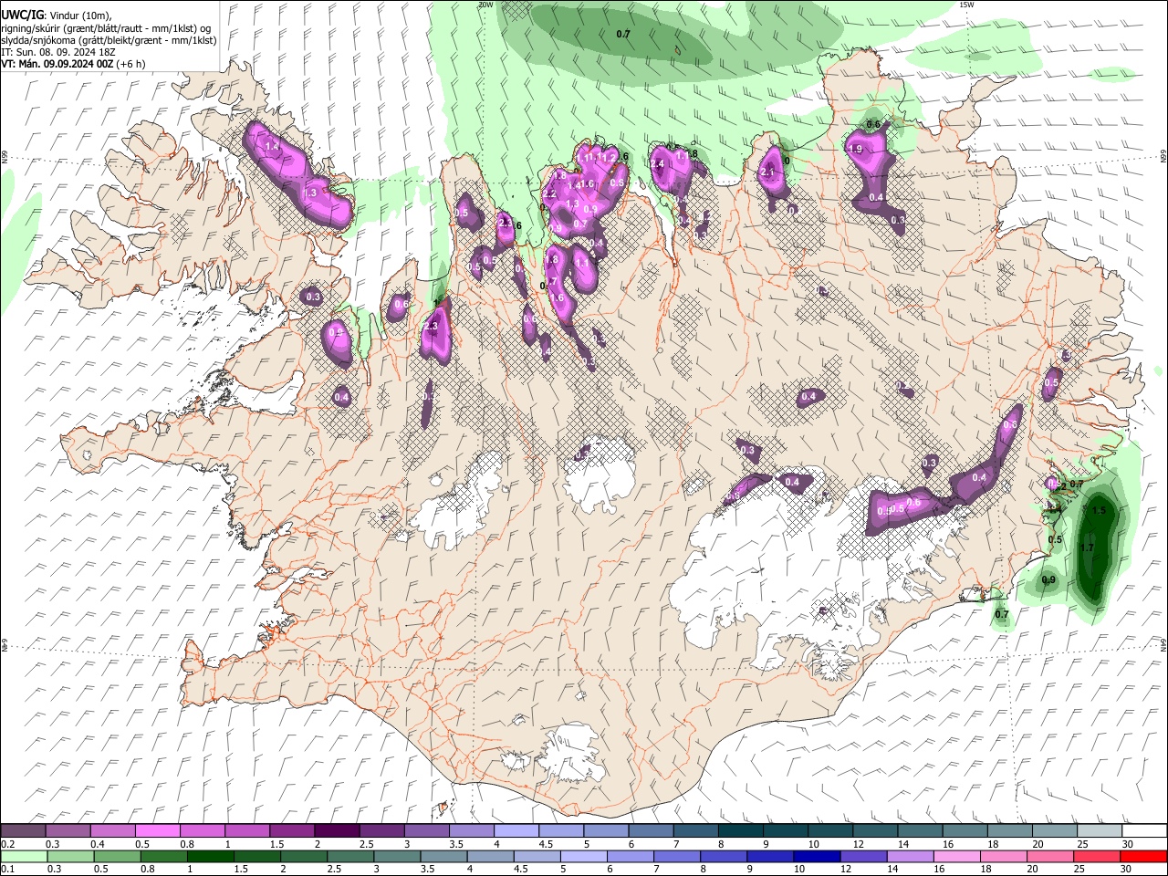Click the "(+6 h)" forecast offset text

click(131, 64)
